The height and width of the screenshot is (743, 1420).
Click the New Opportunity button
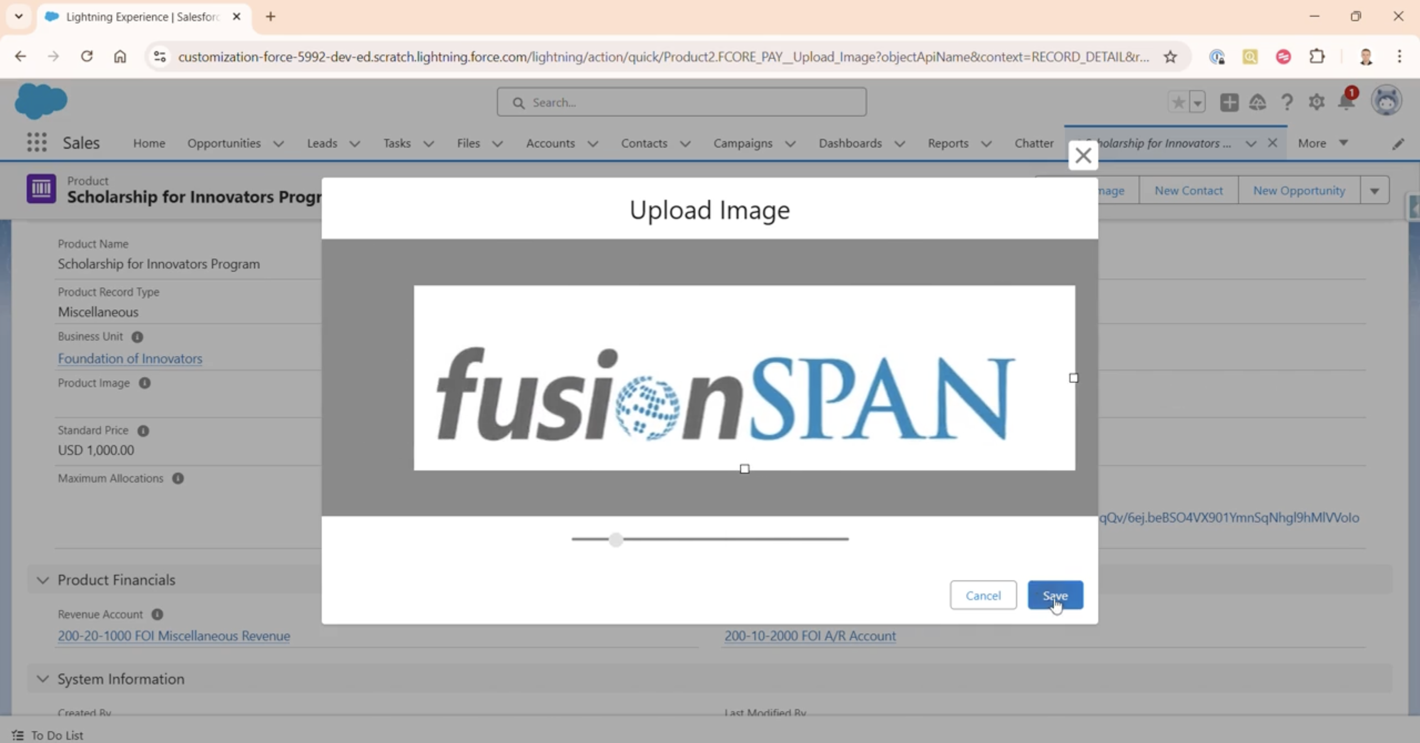(1299, 191)
